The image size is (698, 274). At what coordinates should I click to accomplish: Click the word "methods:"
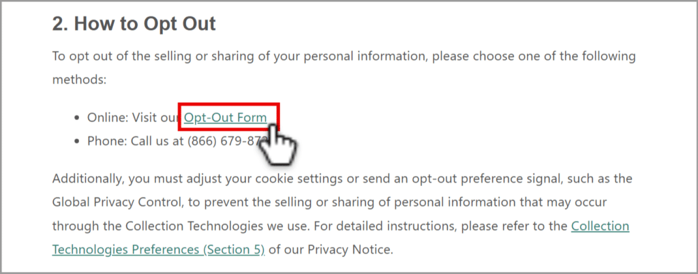click(79, 80)
